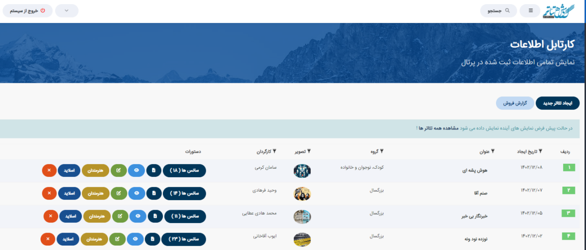The width and height of the screenshot is (586, 250).
Task: Delete the نوزده نود ونه row with the red X
Action: [48, 239]
